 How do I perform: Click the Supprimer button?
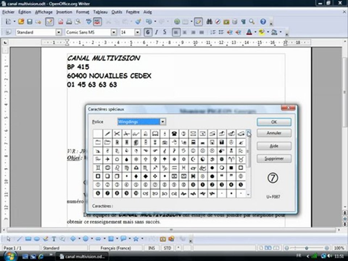click(274, 159)
